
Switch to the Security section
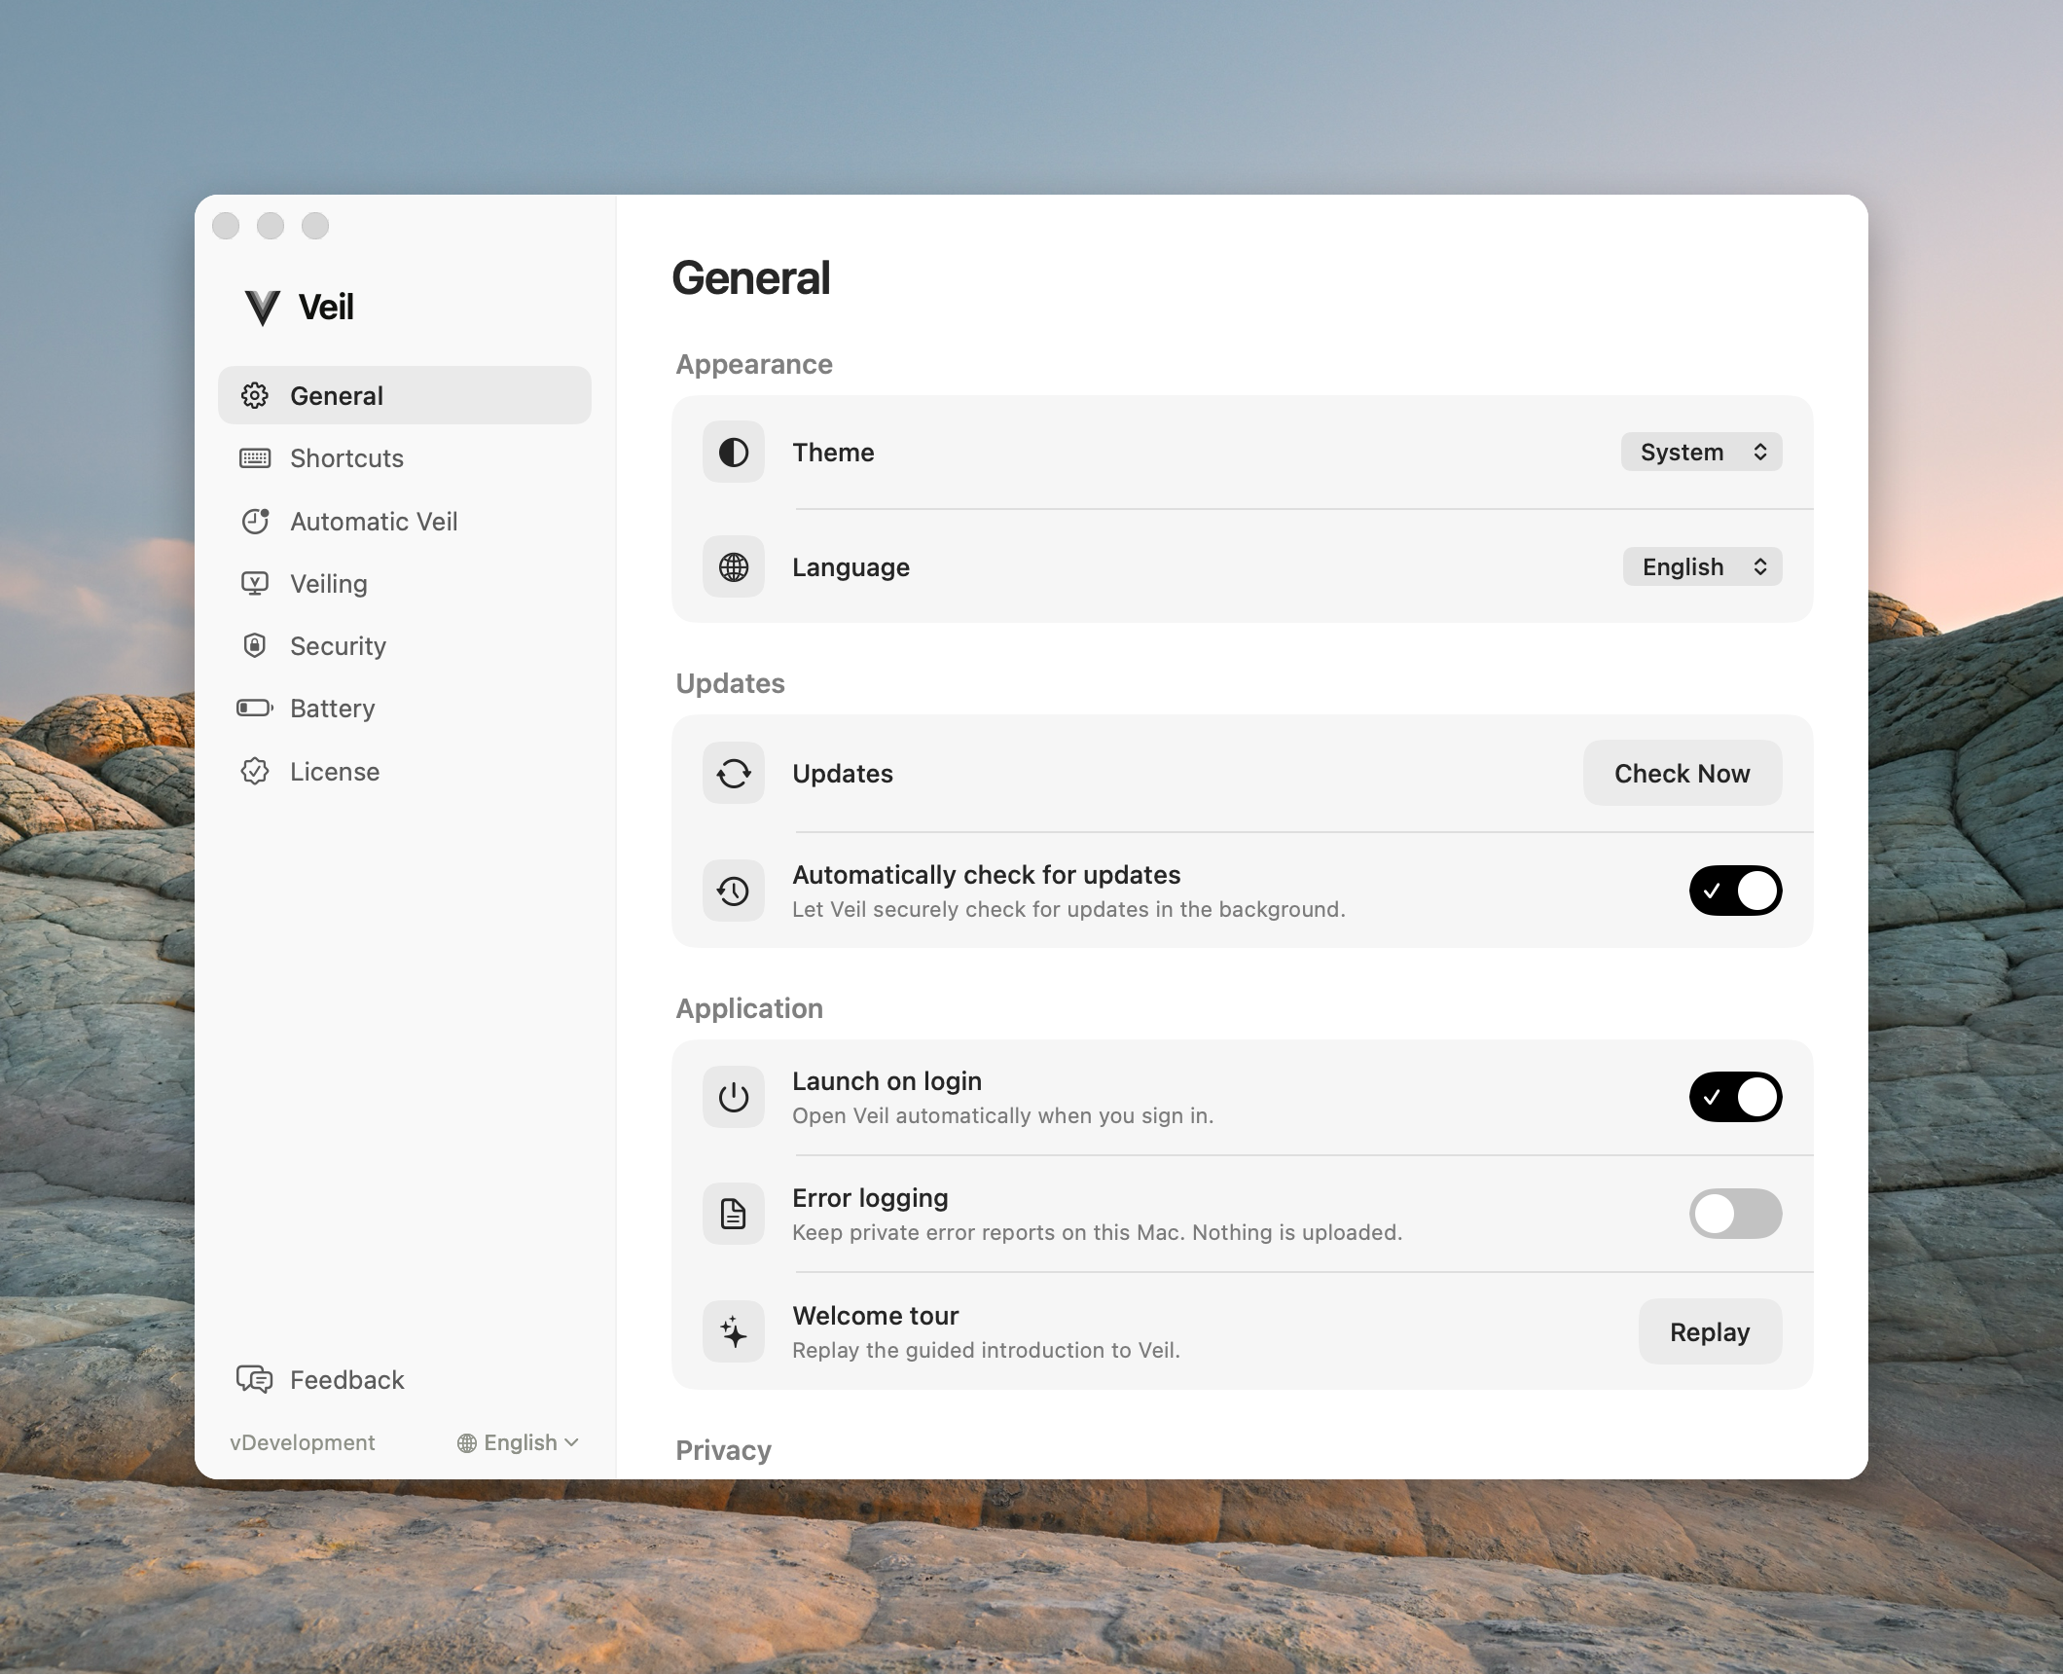405,645
